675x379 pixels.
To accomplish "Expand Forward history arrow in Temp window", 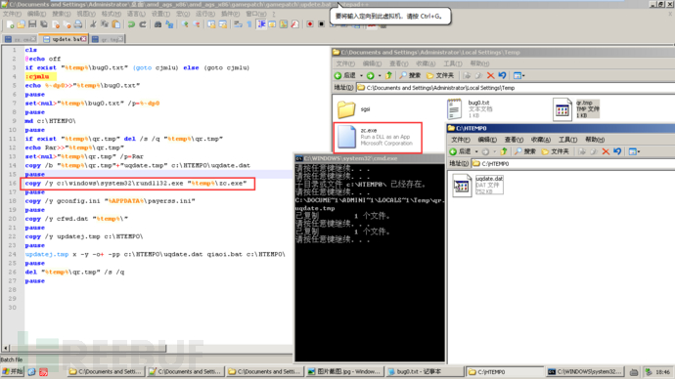I will point(380,75).
